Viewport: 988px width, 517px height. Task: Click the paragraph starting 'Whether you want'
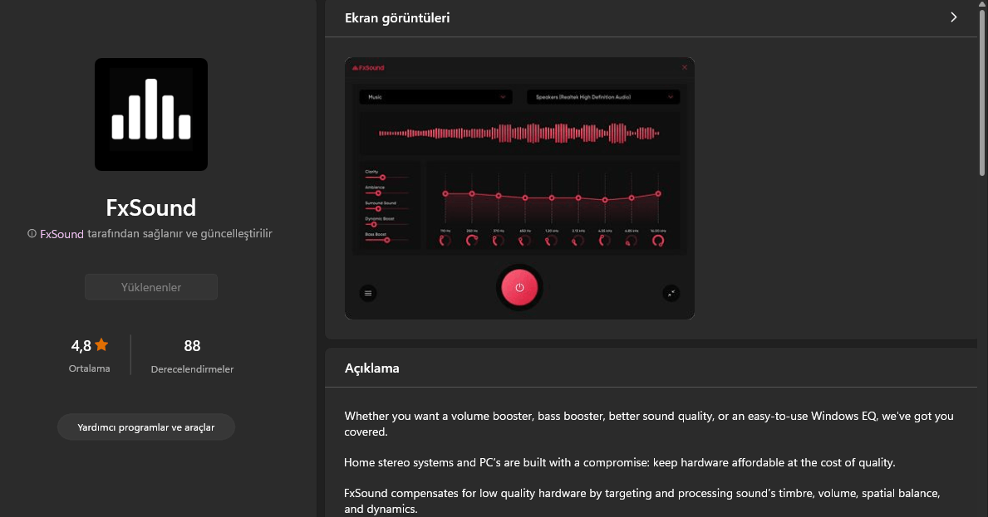click(x=649, y=424)
